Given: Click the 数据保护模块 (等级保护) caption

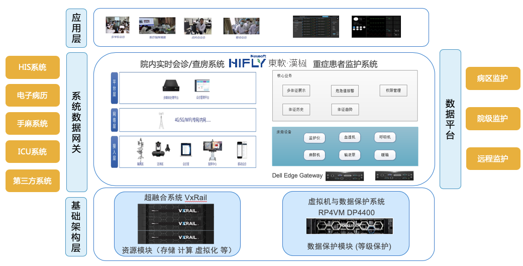Looking at the screenshot, I should 349,246.
